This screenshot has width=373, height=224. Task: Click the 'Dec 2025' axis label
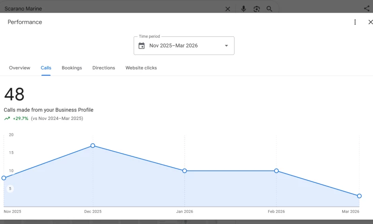[x=93, y=211]
